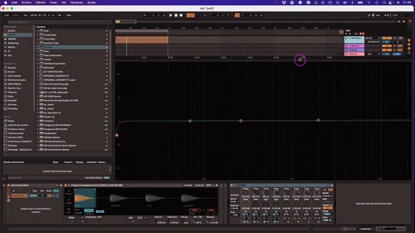Expand the Drum Buss folder
Image resolution: width=415 pixels, height=233 pixels.
[38, 39]
